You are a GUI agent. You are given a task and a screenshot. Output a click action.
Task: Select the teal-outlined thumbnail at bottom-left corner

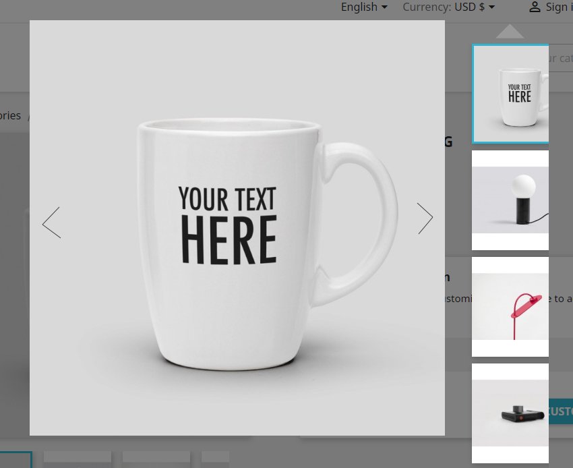[x=15, y=460]
